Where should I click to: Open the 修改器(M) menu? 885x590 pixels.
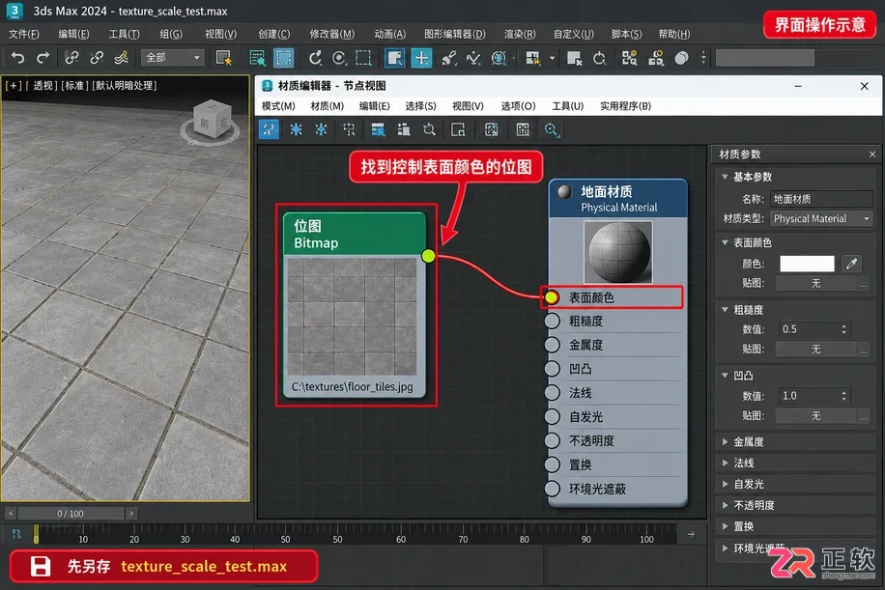click(x=332, y=34)
